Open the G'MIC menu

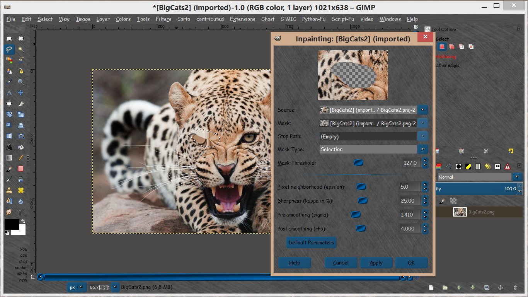(288, 19)
